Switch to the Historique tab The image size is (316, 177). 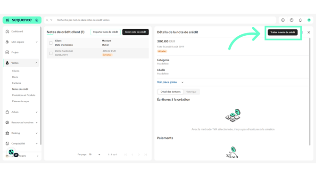click(191, 92)
